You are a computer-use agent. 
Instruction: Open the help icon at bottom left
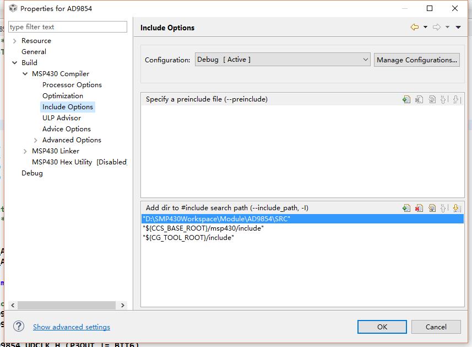tap(19, 326)
